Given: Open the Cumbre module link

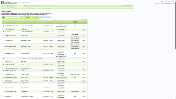Looking at the screenshot, I should pos(173,3).
